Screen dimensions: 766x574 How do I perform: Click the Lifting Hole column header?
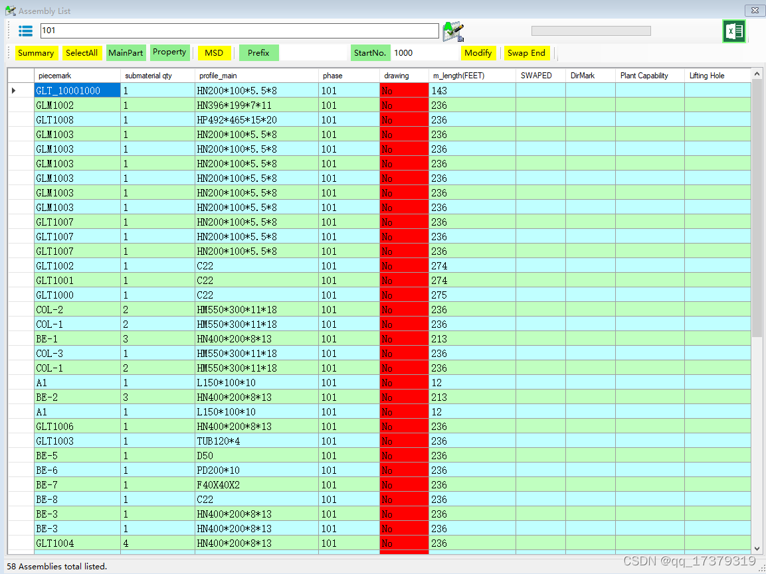(718, 76)
